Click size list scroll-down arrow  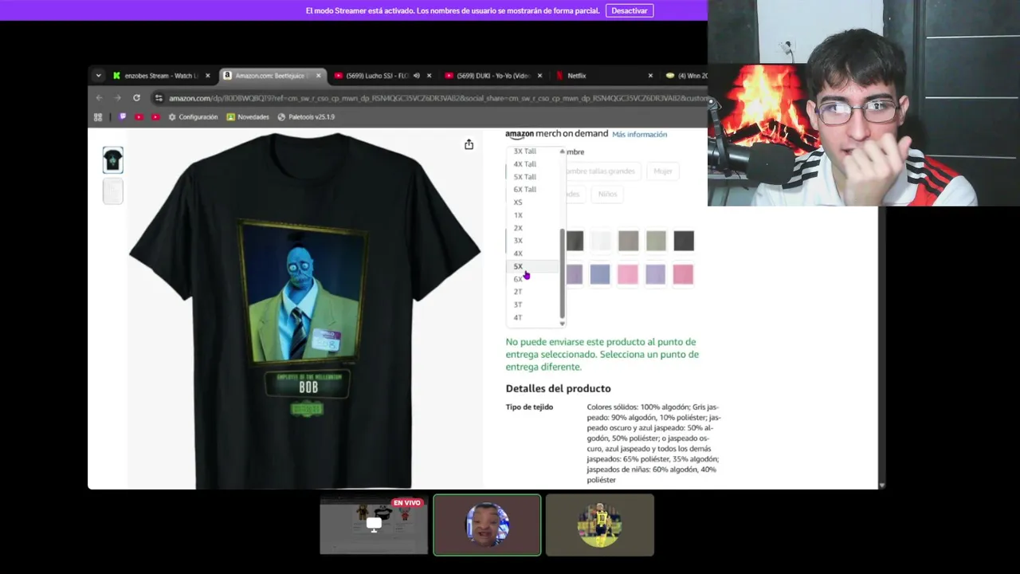[x=562, y=323]
